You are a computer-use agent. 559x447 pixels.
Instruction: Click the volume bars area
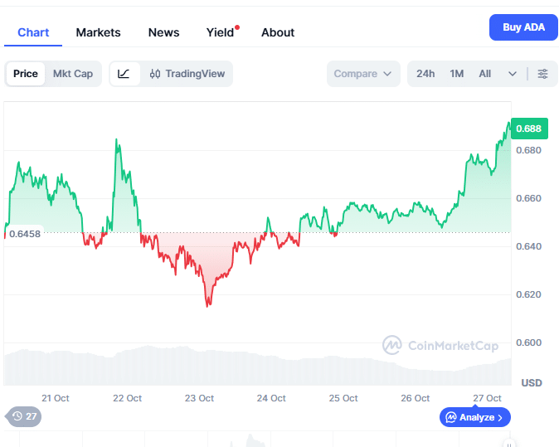tap(249, 367)
